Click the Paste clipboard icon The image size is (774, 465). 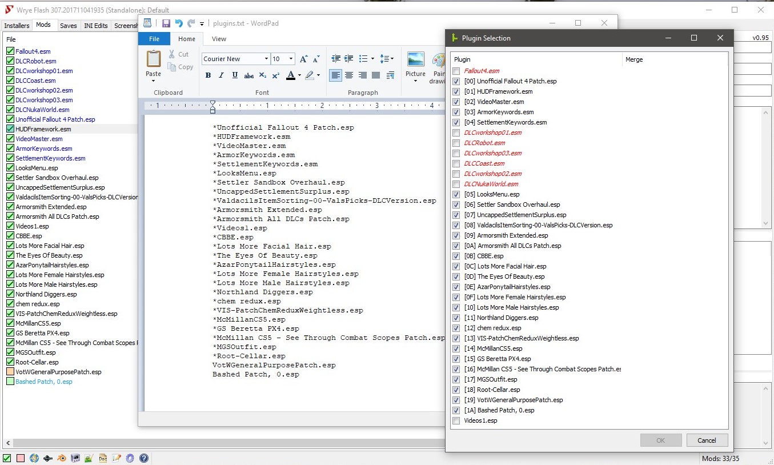tap(153, 59)
